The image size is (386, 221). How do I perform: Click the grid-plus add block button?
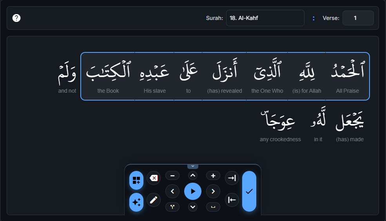pyautogui.click(x=136, y=180)
